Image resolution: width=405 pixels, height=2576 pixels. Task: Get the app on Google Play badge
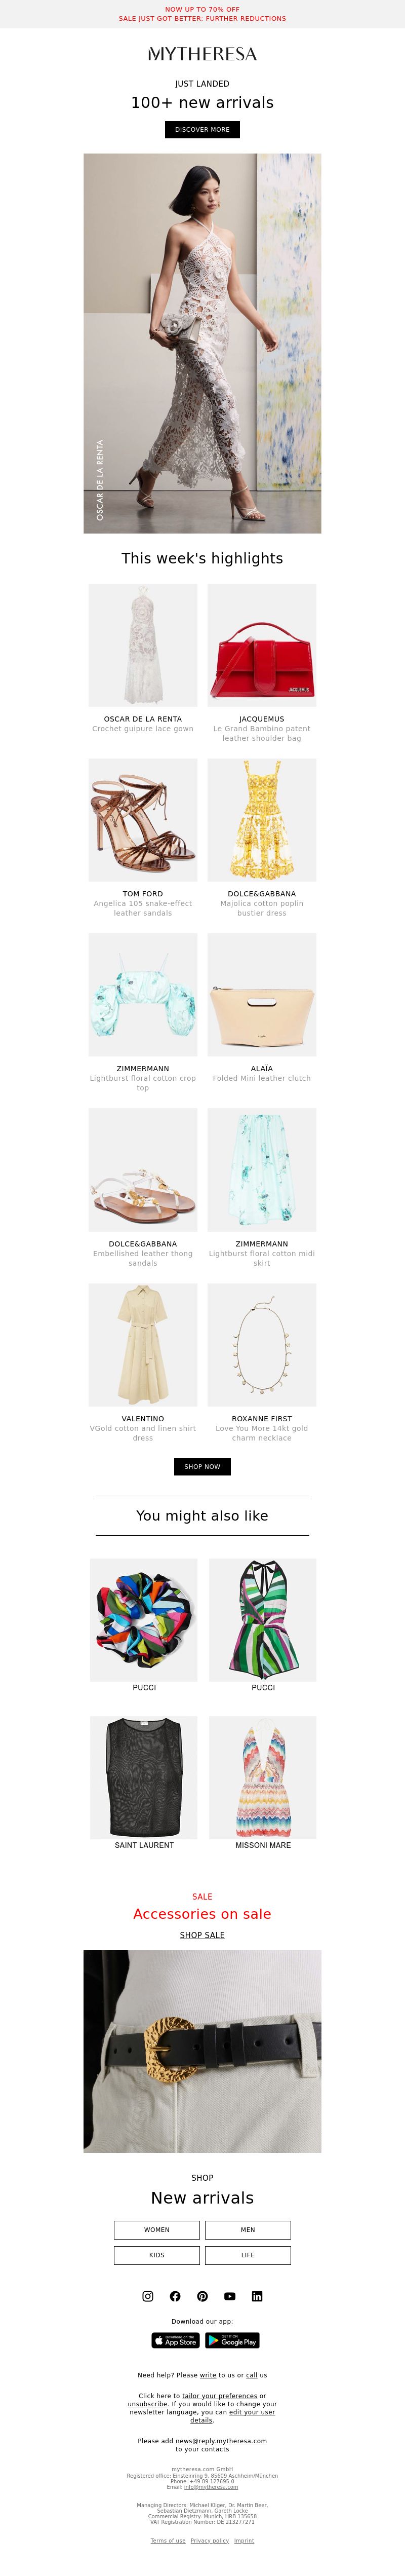coord(232,2340)
